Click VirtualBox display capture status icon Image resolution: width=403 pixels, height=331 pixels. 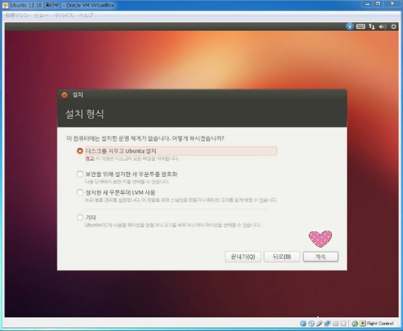coord(344,323)
